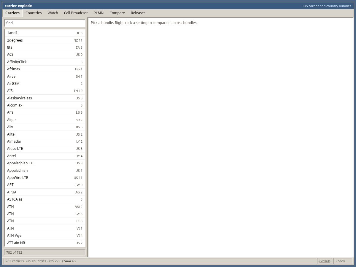This screenshot has height=267, width=356.
Task: Switch to the Cell Broadcast tab
Action: [x=76, y=13]
